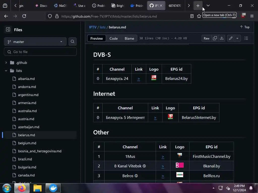Open argentina.md file
This screenshot has width=258, height=193.
click(x=28, y=95)
